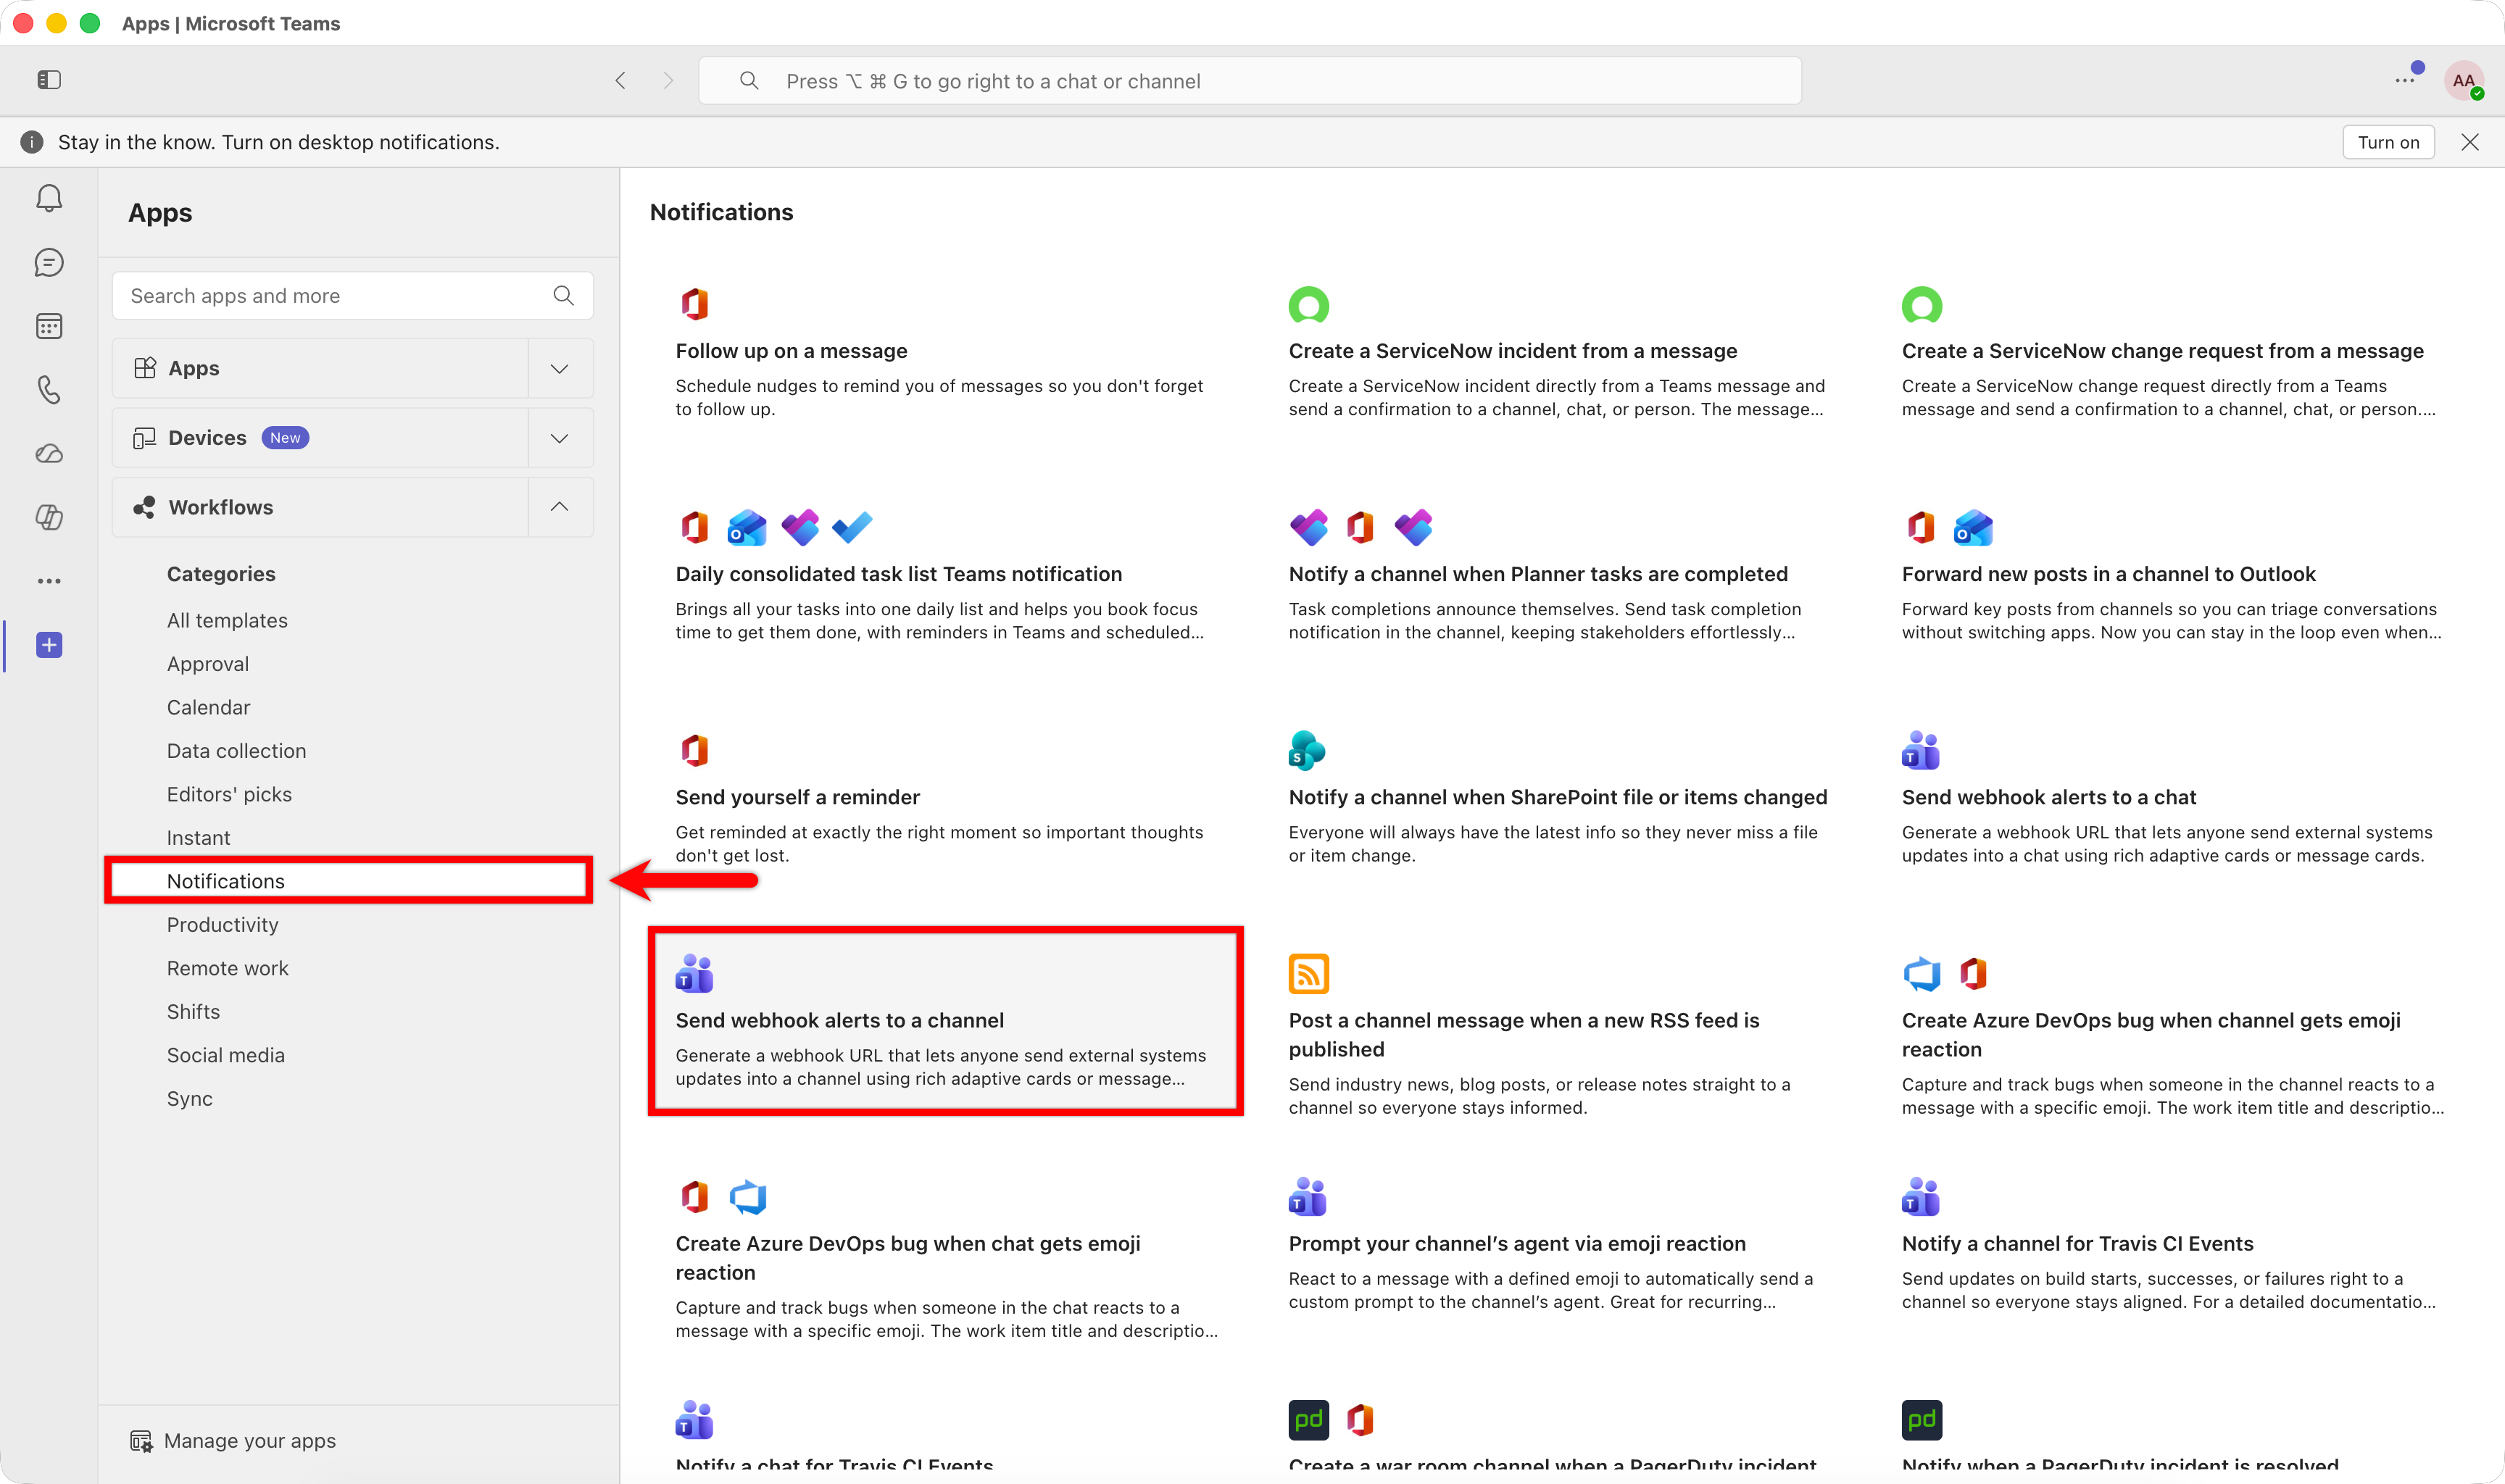Open Manage your apps

[x=233, y=1441]
